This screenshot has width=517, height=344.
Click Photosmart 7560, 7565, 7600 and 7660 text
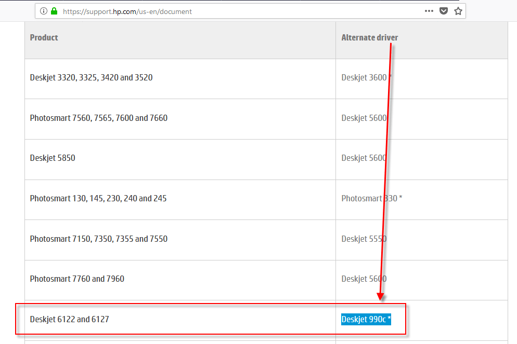(x=98, y=118)
